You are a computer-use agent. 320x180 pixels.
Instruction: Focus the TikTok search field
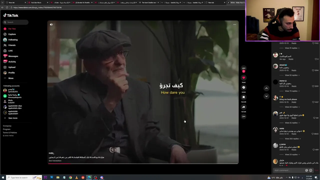[x=15, y=22]
